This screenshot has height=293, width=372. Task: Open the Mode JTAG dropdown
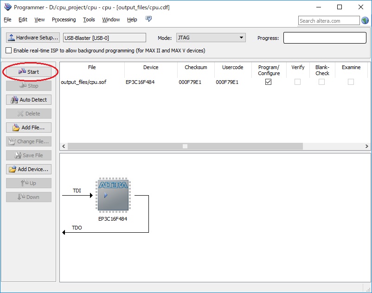(211, 38)
